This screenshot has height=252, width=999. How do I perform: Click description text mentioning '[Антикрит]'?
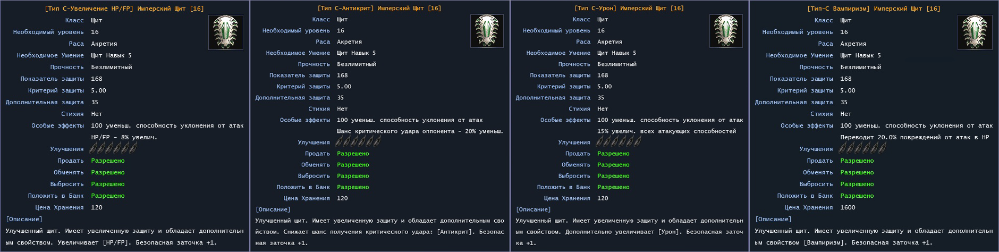[379, 231]
